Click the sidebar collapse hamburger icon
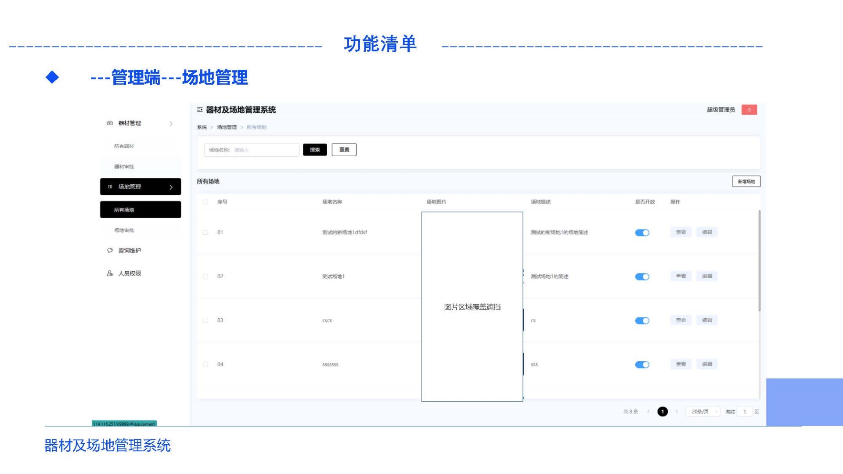This screenshot has height=474, width=843. tap(200, 110)
